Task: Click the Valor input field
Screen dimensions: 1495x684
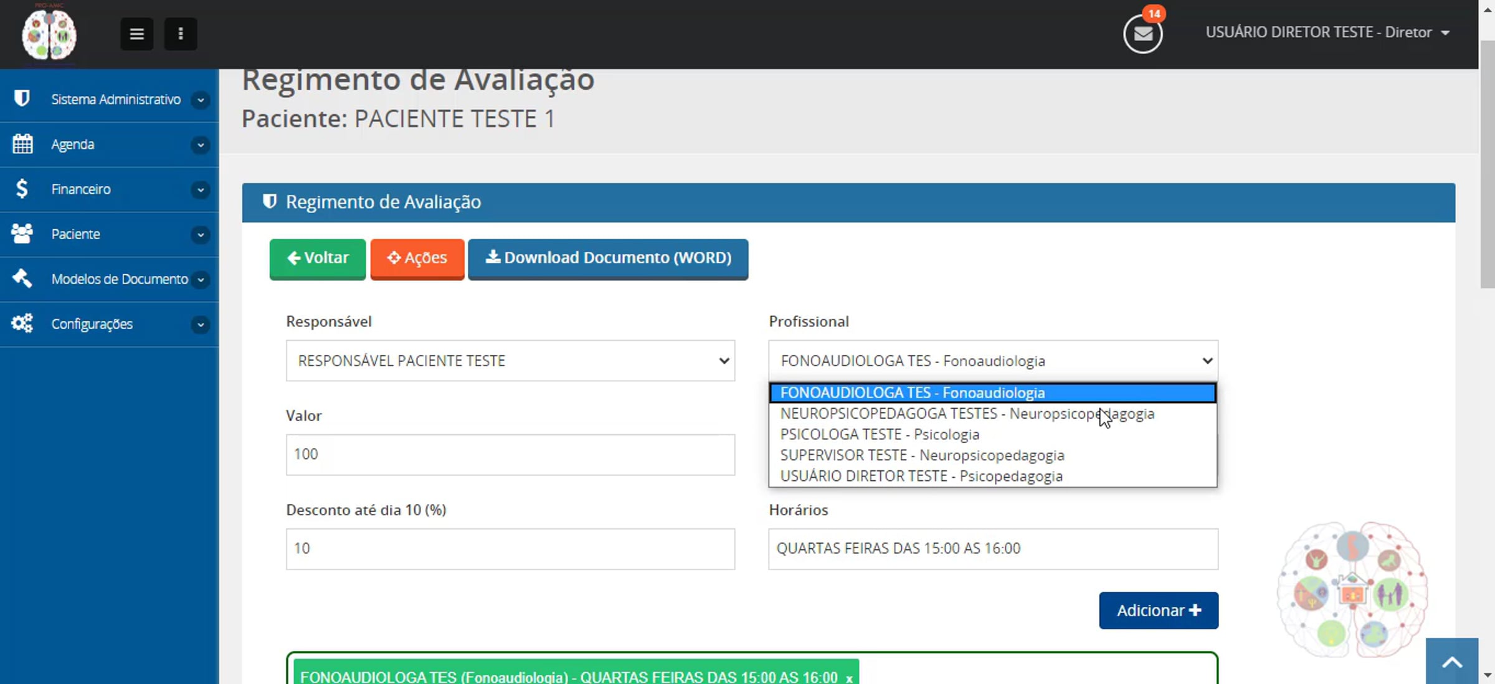Action: (510, 454)
